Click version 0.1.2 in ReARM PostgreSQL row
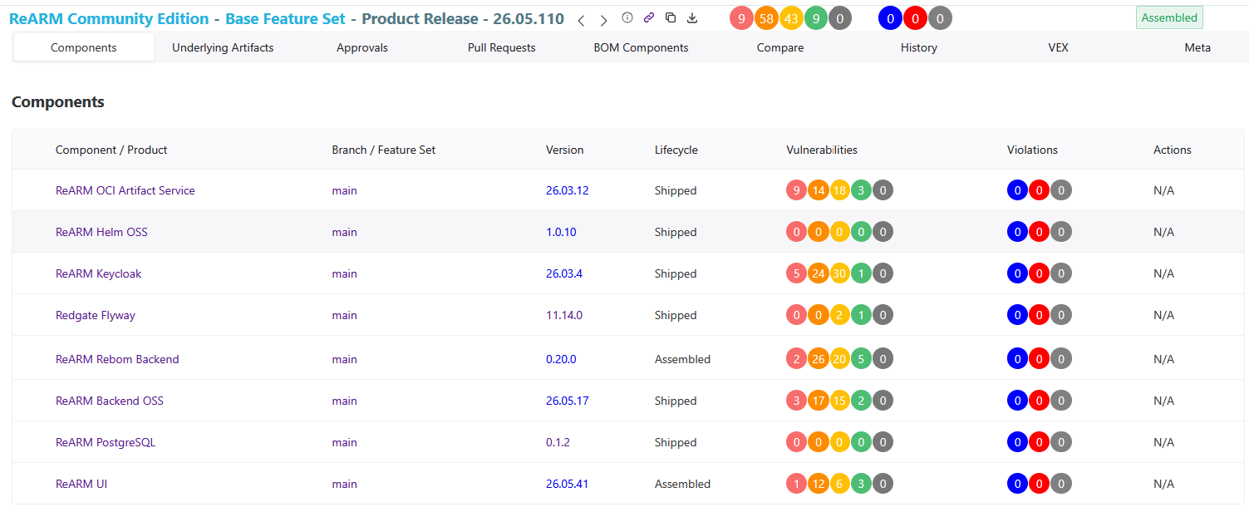Screen dimensions: 1249x507 (558, 442)
